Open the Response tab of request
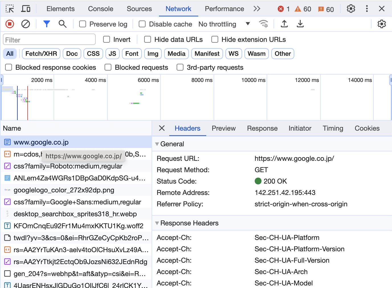Viewport: 392px width, 288px height. (x=262, y=128)
